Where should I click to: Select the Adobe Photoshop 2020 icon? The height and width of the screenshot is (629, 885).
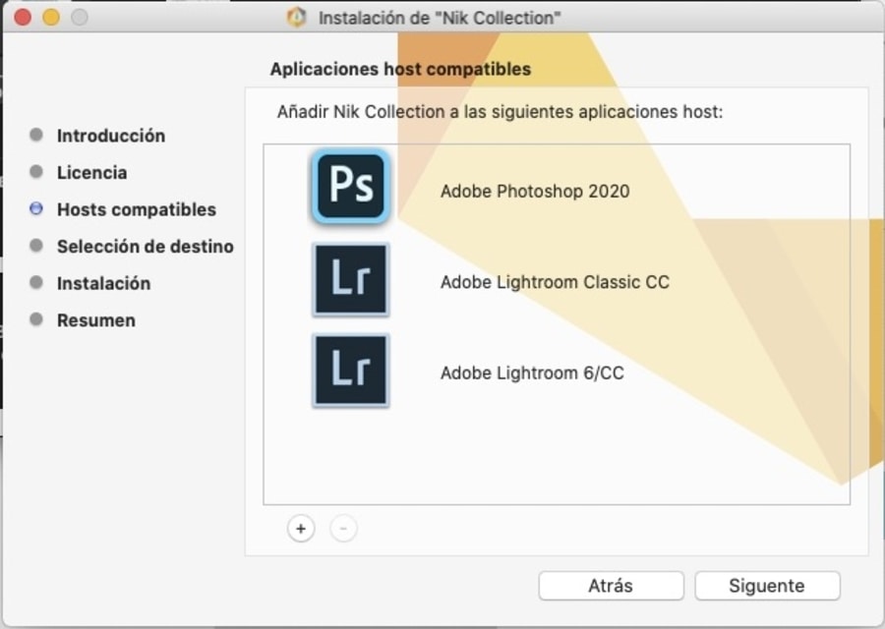[350, 186]
